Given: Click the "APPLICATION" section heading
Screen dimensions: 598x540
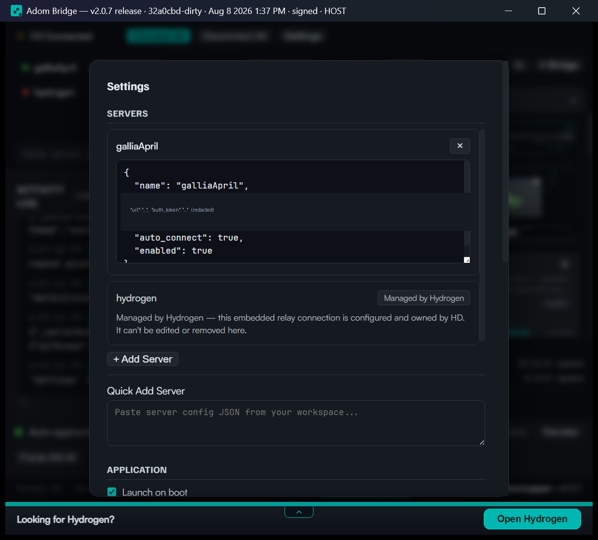Looking at the screenshot, I should point(137,470).
